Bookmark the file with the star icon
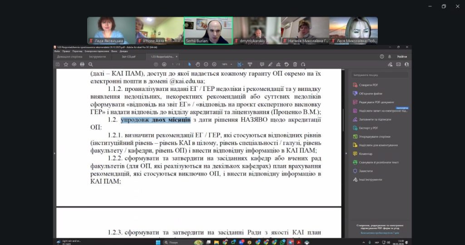 [x=66, y=65]
